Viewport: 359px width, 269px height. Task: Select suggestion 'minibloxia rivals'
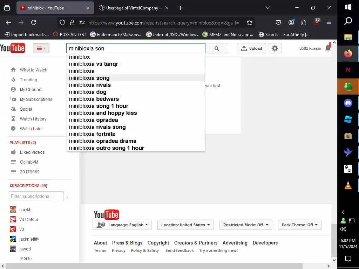(136, 85)
